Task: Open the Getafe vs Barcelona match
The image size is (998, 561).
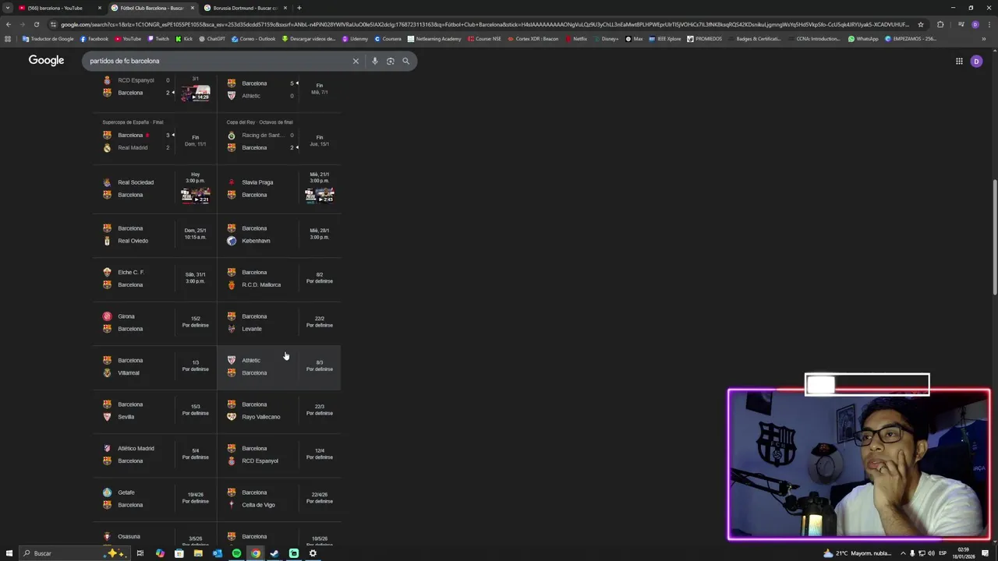Action: (154, 499)
